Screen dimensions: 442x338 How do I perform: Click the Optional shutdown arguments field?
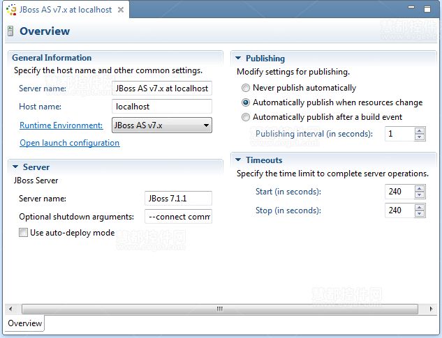tap(178, 217)
